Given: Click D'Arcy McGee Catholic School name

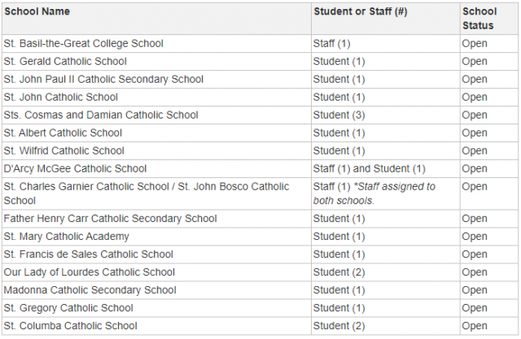Looking at the screenshot, I should tap(75, 169).
